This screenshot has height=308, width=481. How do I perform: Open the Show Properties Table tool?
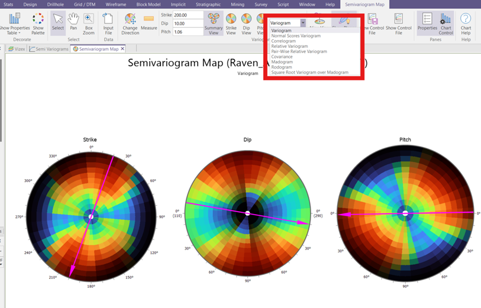click(x=14, y=22)
